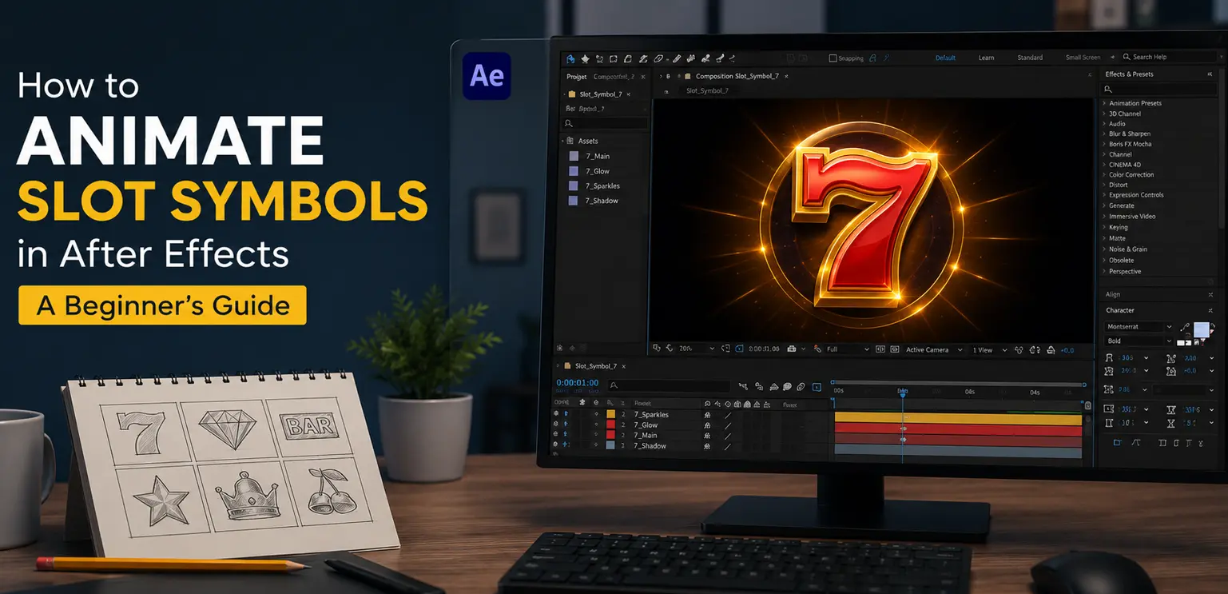Switch to the Learn workspace
The image size is (1228, 594).
click(x=986, y=58)
